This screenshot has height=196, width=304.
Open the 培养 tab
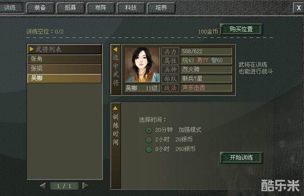point(161,8)
